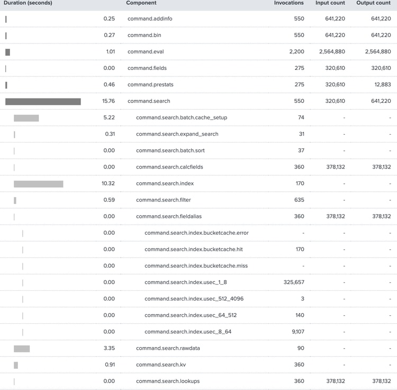Screen dimensions: 397x390
Task: Click the command.eval component name
Action: pos(145,52)
